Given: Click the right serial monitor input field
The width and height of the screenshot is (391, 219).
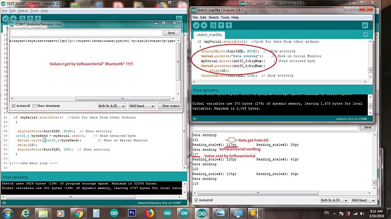Looking at the screenshot, I should coord(275,127).
